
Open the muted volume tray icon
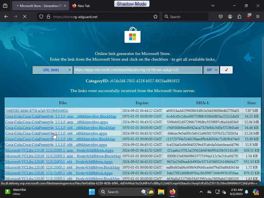[x=224, y=192]
